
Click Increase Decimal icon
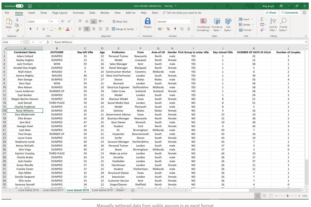[x=182, y=29]
